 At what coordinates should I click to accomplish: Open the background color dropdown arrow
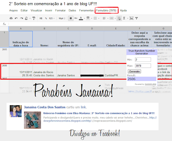[92, 19]
